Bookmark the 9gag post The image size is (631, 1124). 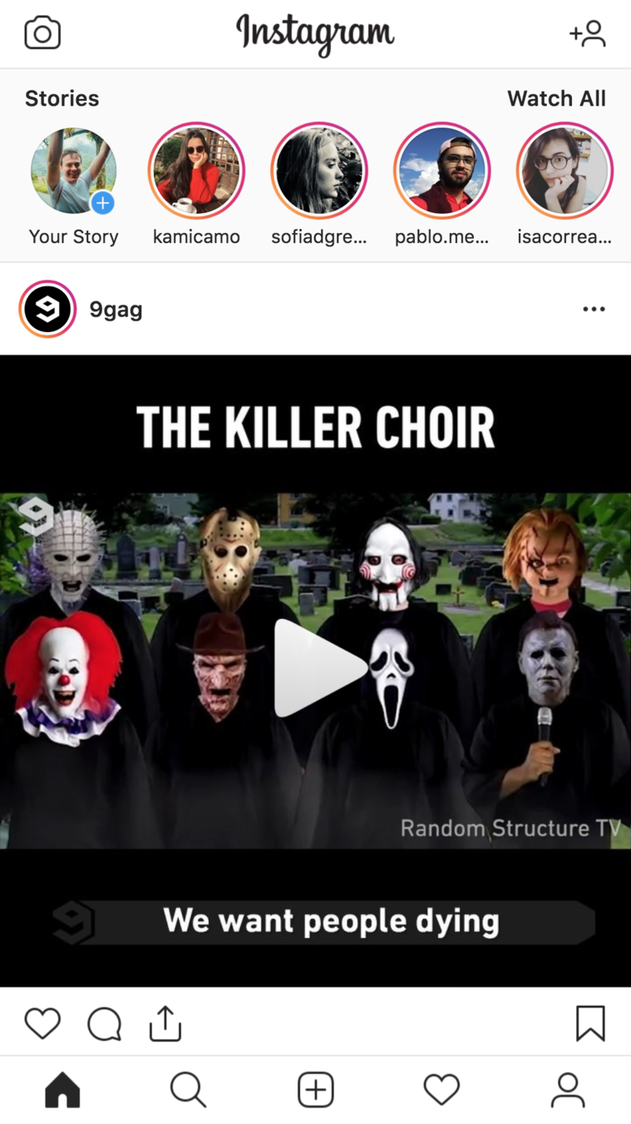click(x=590, y=1023)
